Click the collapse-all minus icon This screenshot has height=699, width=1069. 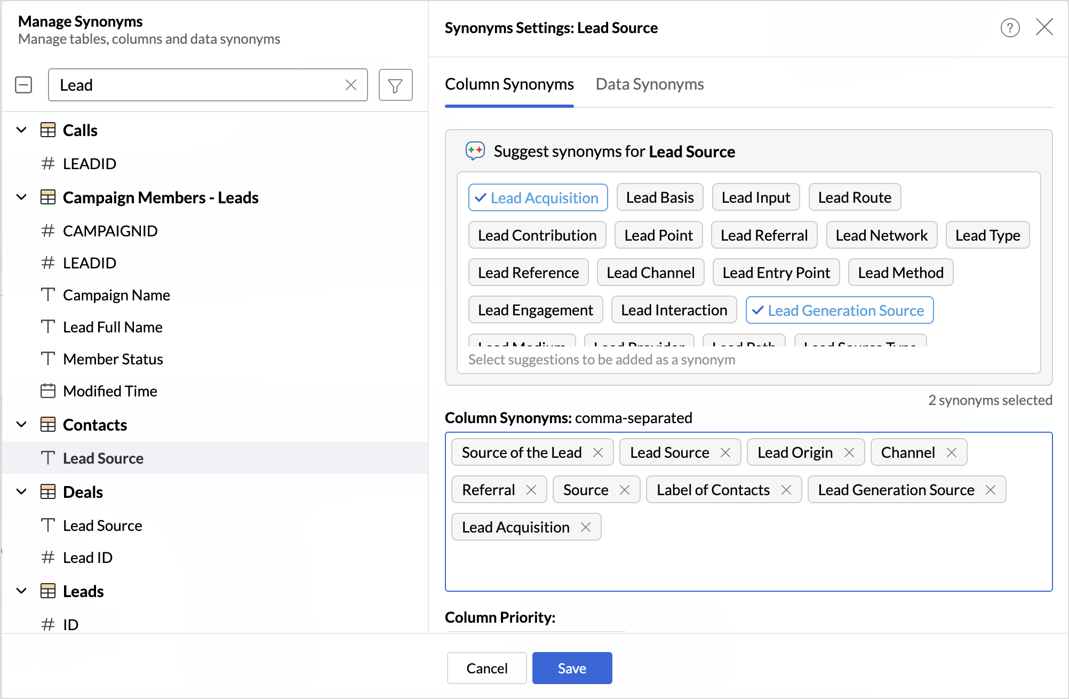point(23,85)
